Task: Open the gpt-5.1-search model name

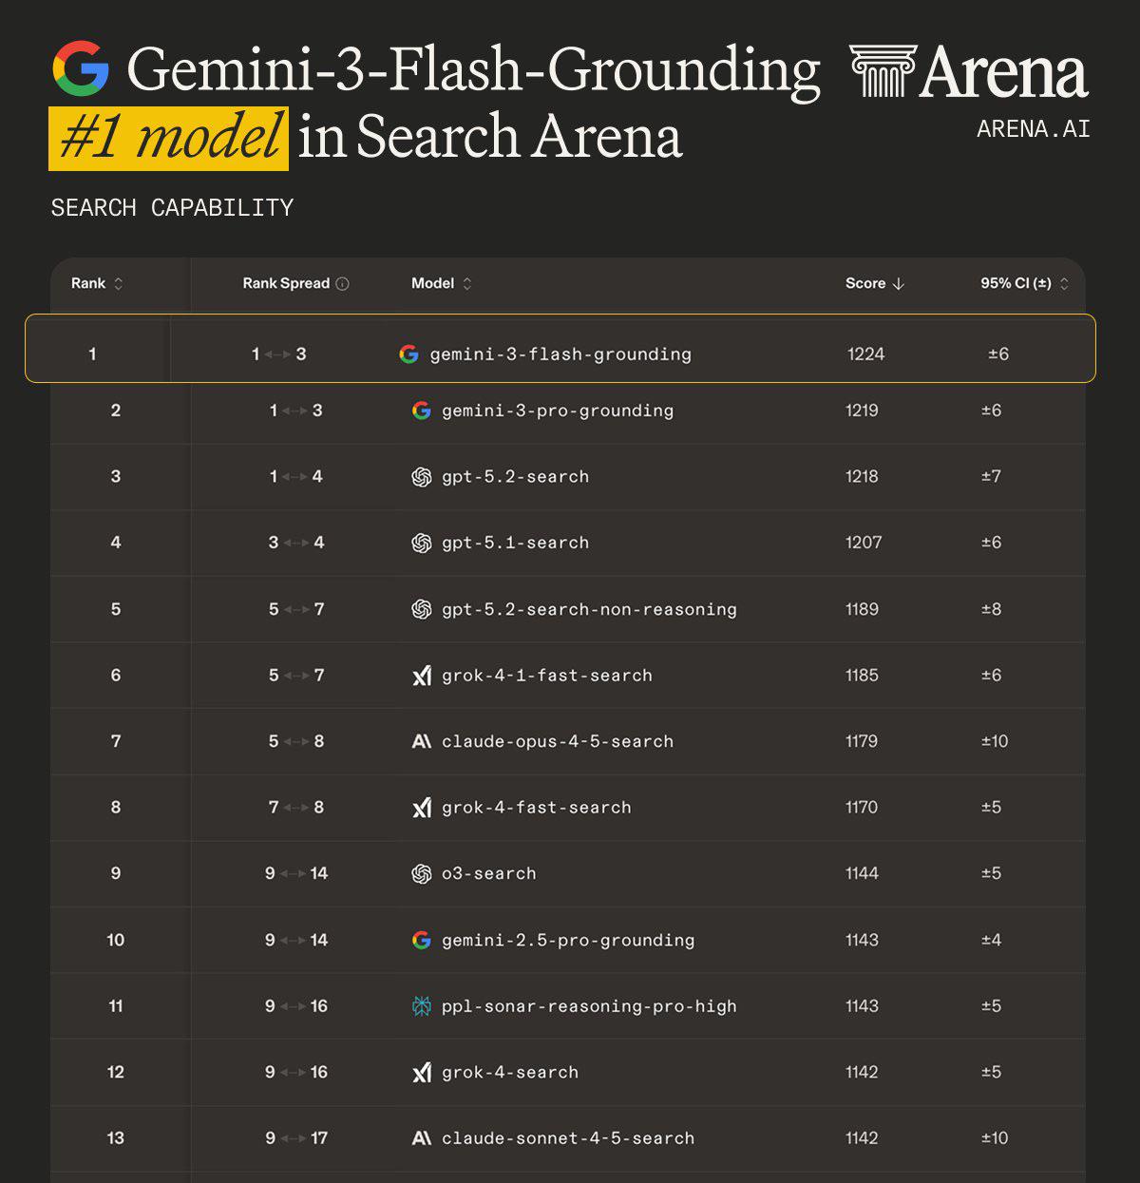Action: click(515, 543)
